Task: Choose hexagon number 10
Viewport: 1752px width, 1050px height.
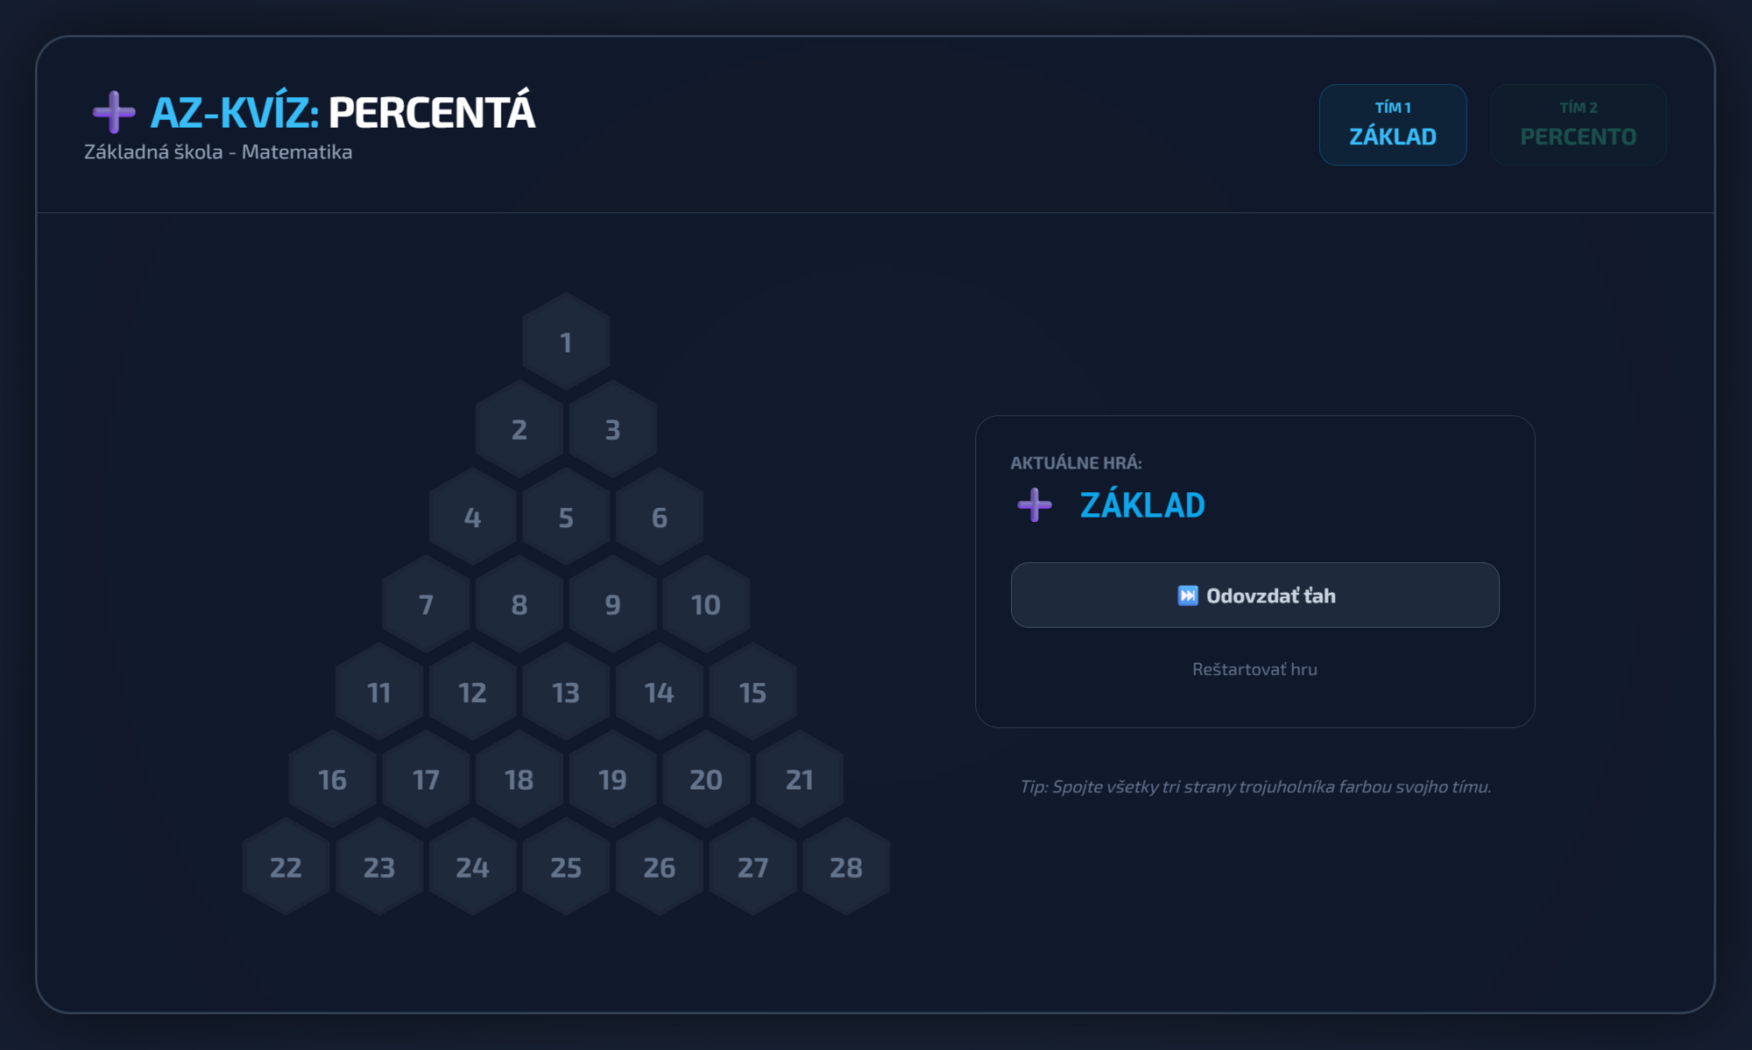Action: (x=706, y=604)
